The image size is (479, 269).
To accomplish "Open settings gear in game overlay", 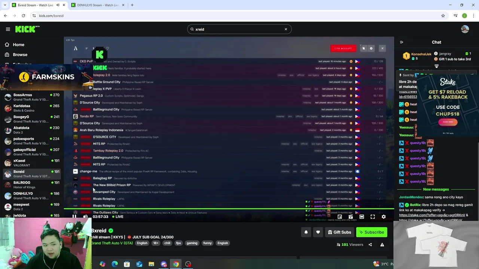I will pos(371,48).
